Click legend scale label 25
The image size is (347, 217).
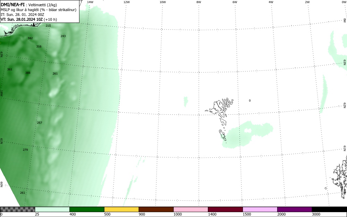pos(37,214)
